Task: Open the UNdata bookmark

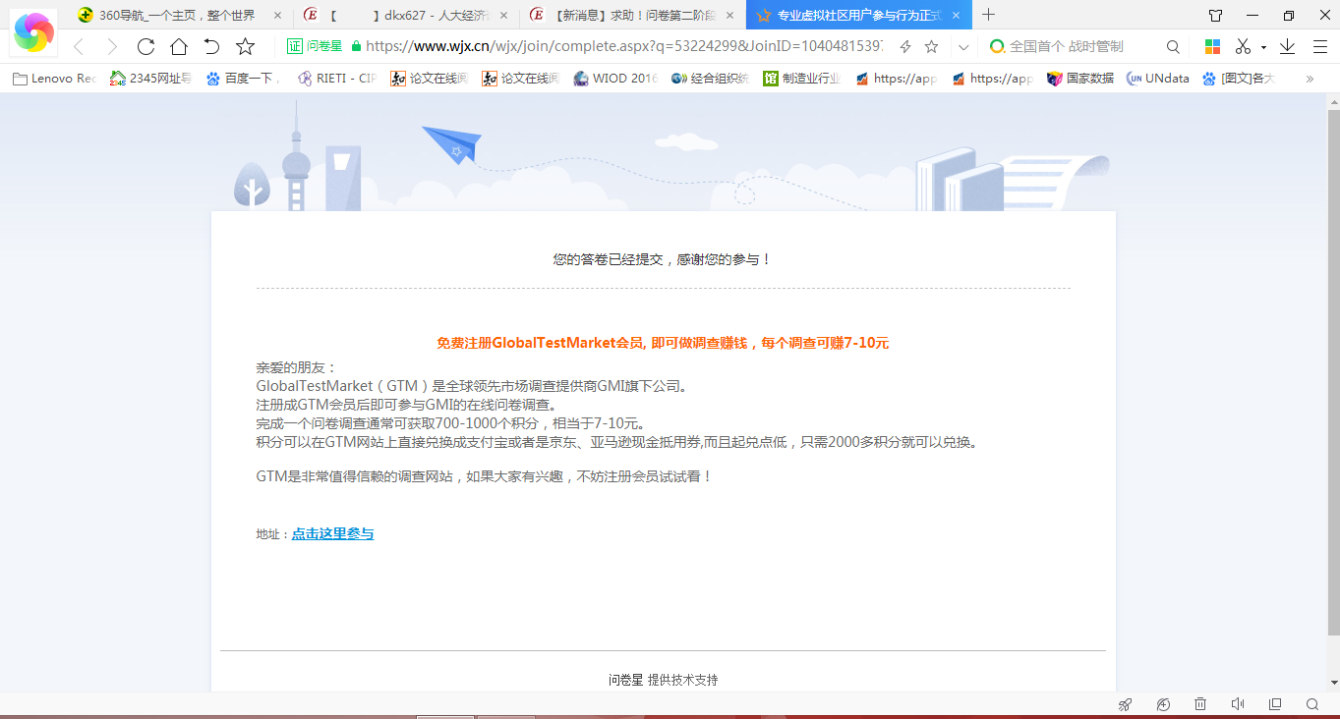Action: (x=1158, y=79)
